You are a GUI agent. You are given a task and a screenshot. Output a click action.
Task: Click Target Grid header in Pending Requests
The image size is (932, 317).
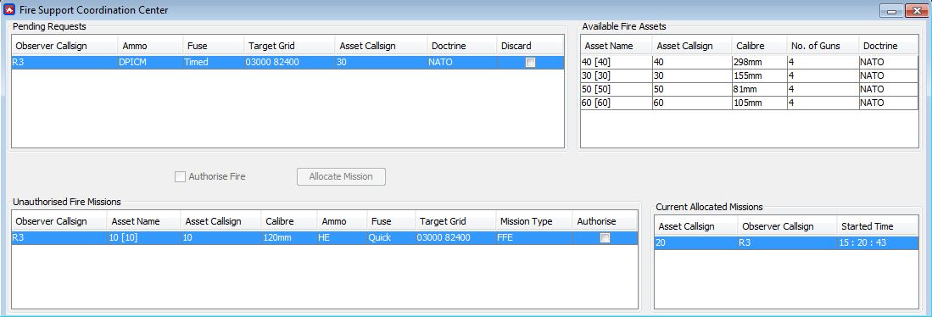[x=289, y=46]
